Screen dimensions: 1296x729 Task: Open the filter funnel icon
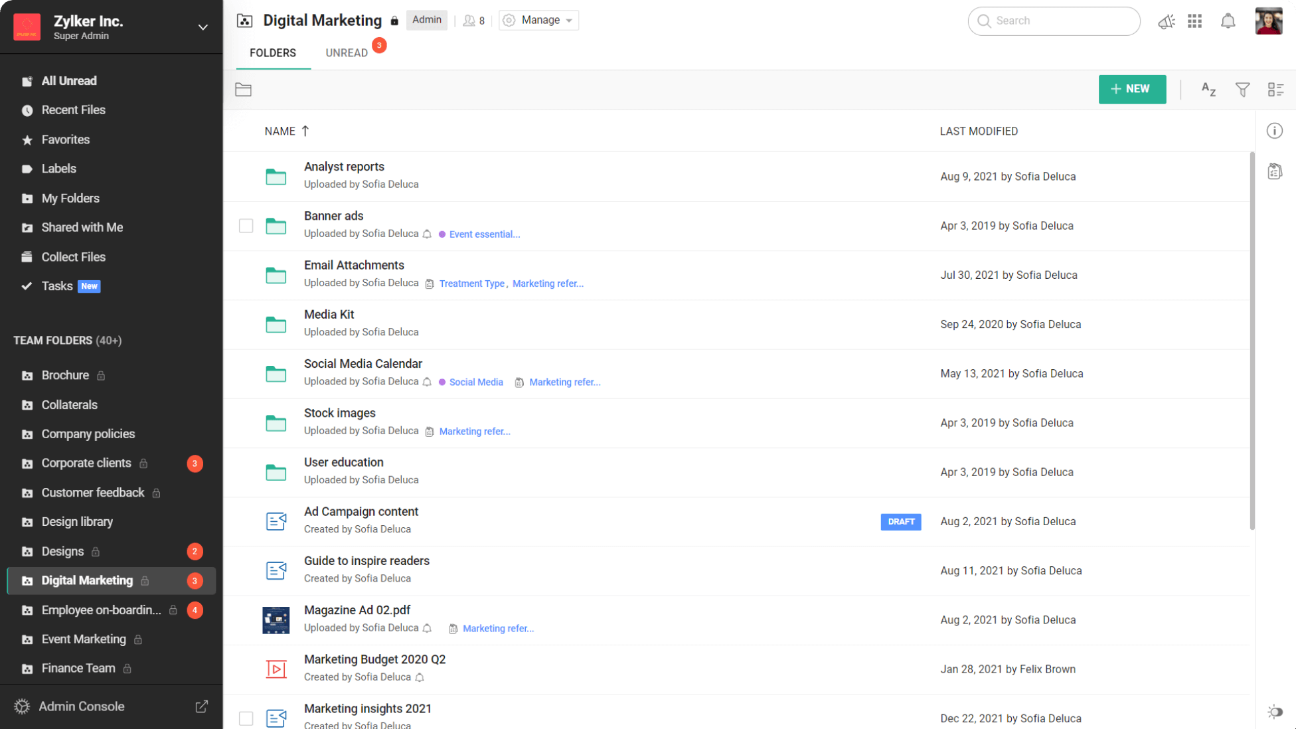click(x=1242, y=90)
